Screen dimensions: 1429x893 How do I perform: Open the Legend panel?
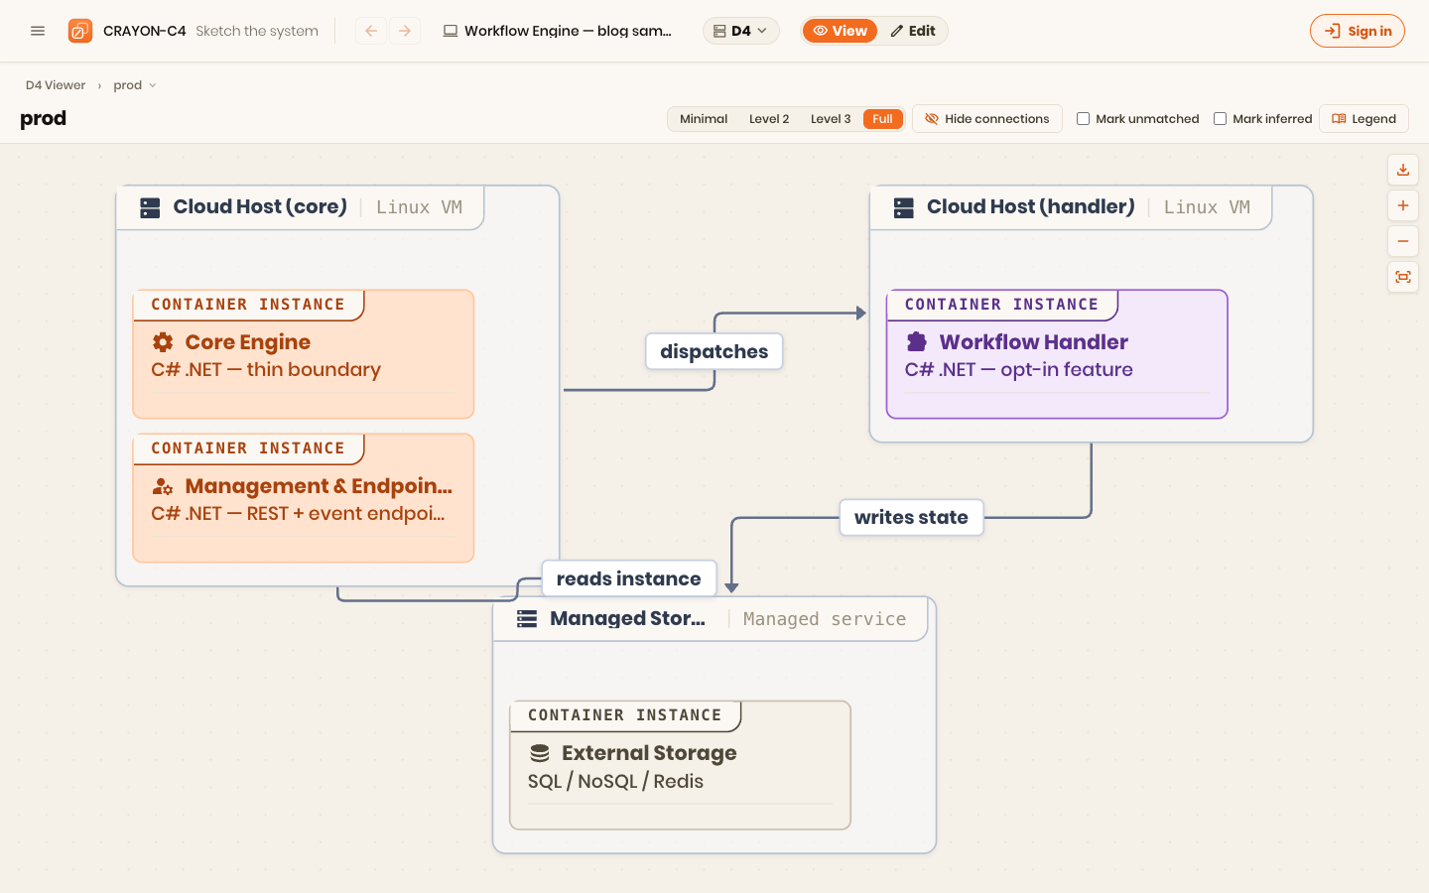(1364, 119)
